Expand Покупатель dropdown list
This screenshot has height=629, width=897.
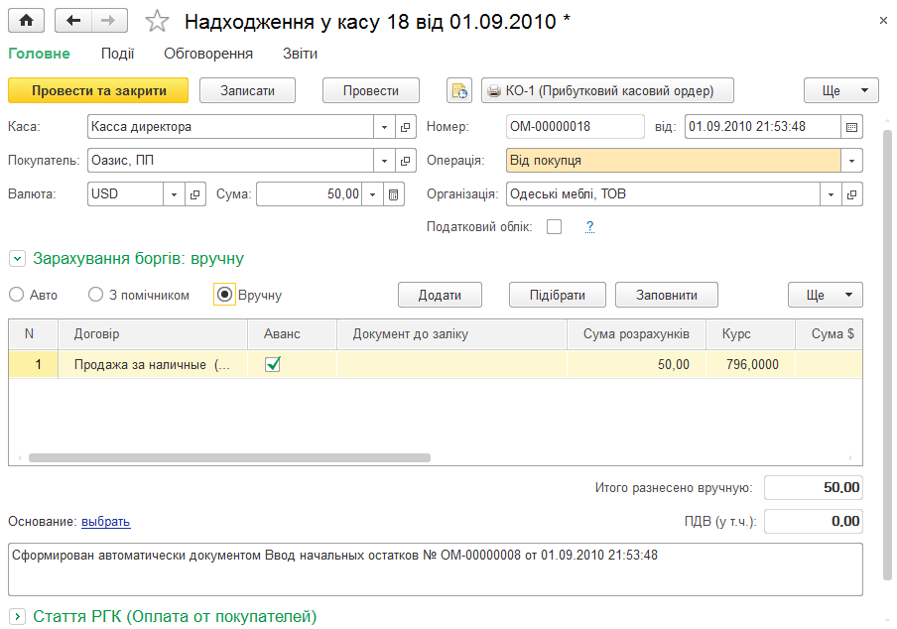tap(384, 161)
